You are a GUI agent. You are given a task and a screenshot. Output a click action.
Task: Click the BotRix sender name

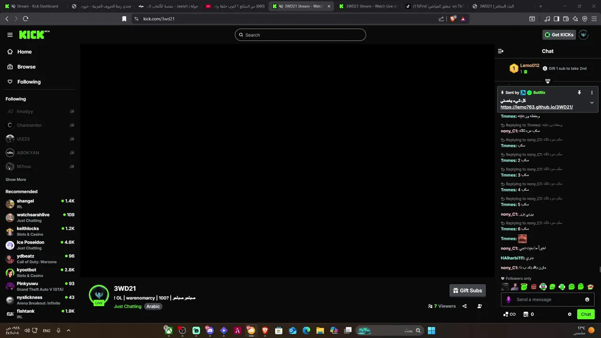coord(539,93)
